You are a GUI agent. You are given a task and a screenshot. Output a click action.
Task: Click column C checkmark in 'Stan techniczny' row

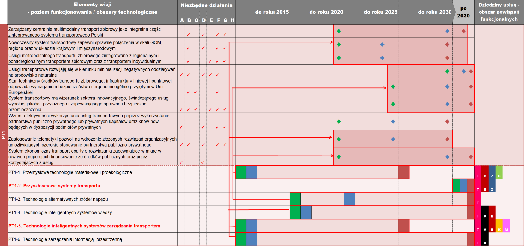pyautogui.click(x=196, y=92)
